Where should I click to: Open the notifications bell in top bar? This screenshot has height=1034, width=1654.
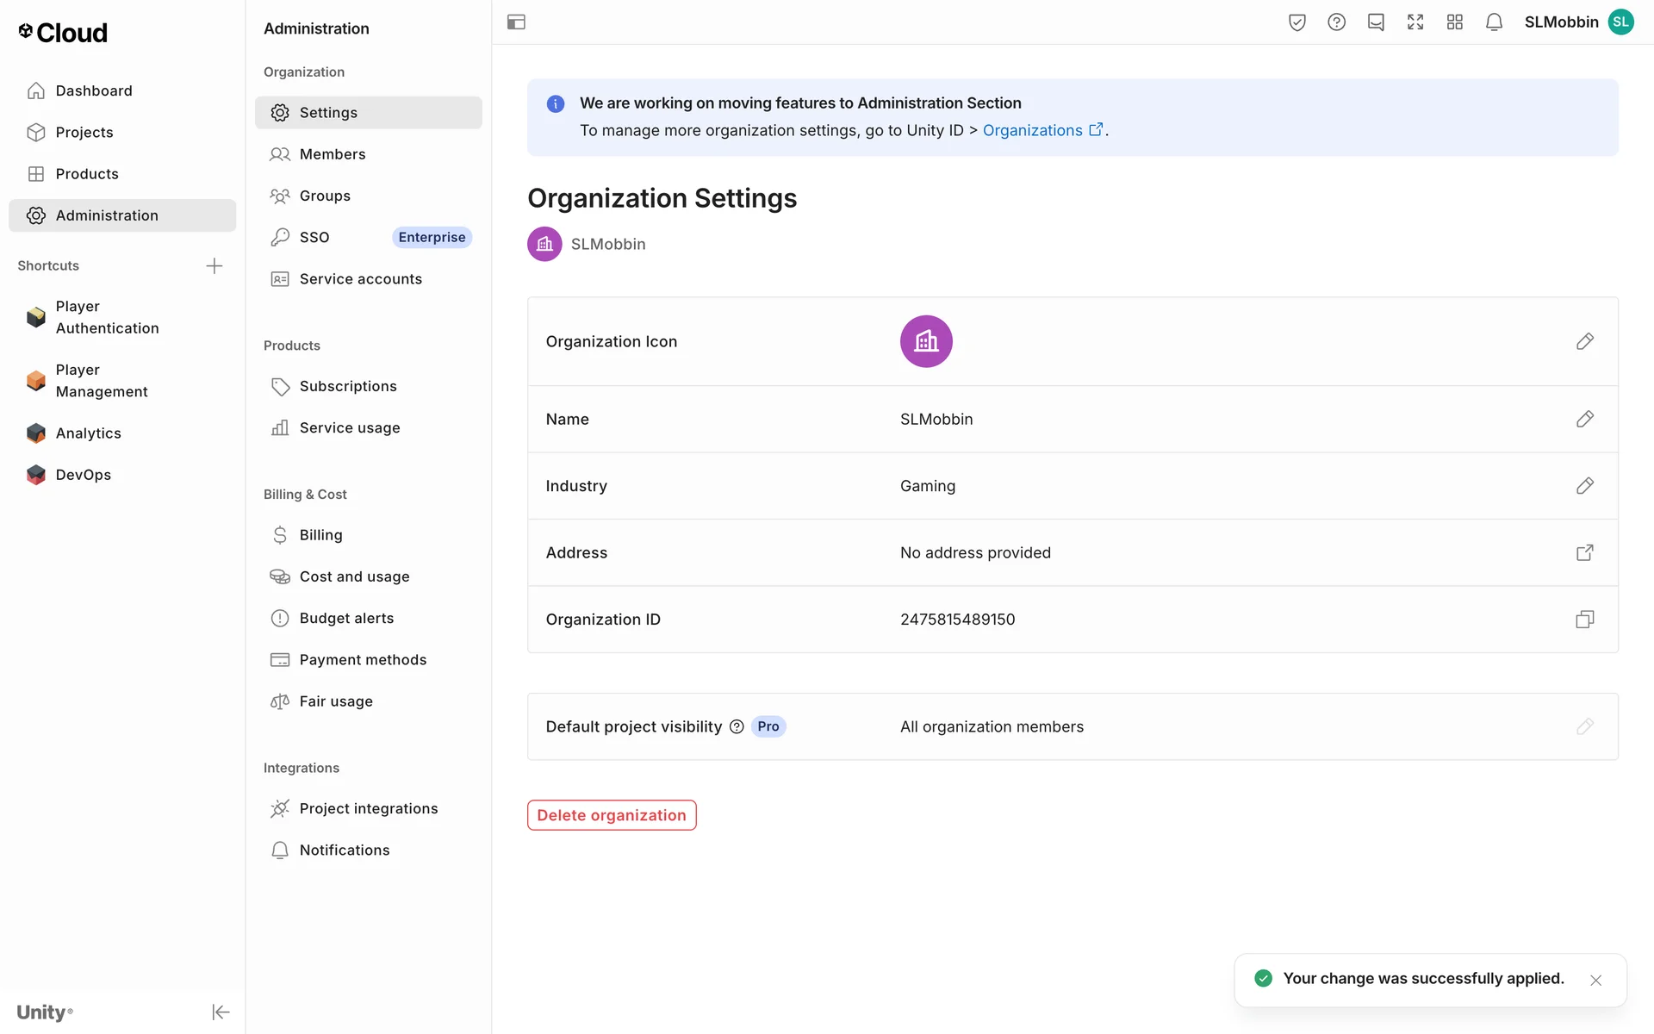tap(1494, 22)
